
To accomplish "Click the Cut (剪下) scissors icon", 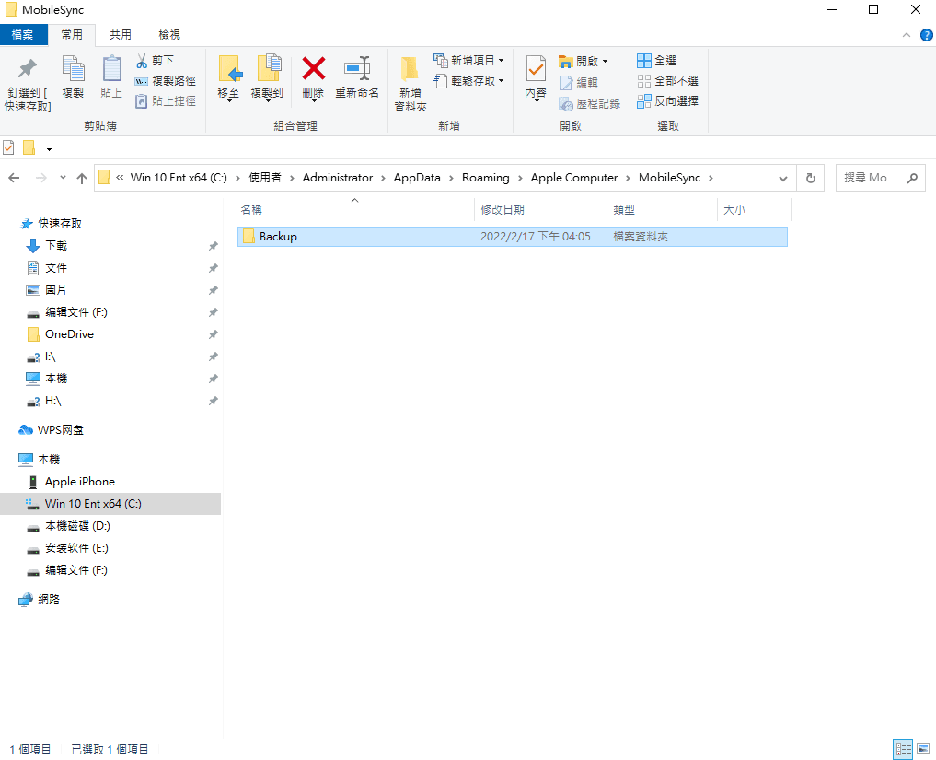I will [x=143, y=61].
